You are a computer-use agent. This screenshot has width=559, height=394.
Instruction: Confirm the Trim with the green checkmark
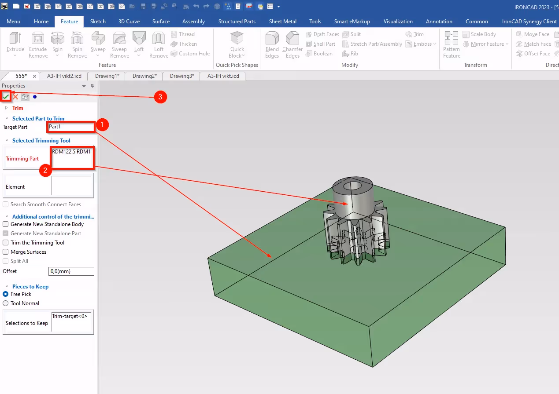7,97
